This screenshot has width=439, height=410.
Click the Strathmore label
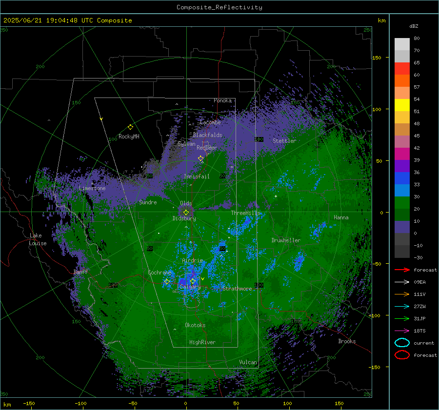click(x=237, y=289)
